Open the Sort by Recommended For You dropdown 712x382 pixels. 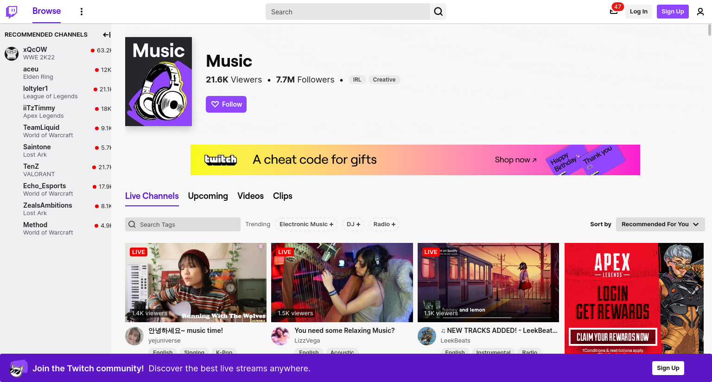pyautogui.click(x=660, y=224)
